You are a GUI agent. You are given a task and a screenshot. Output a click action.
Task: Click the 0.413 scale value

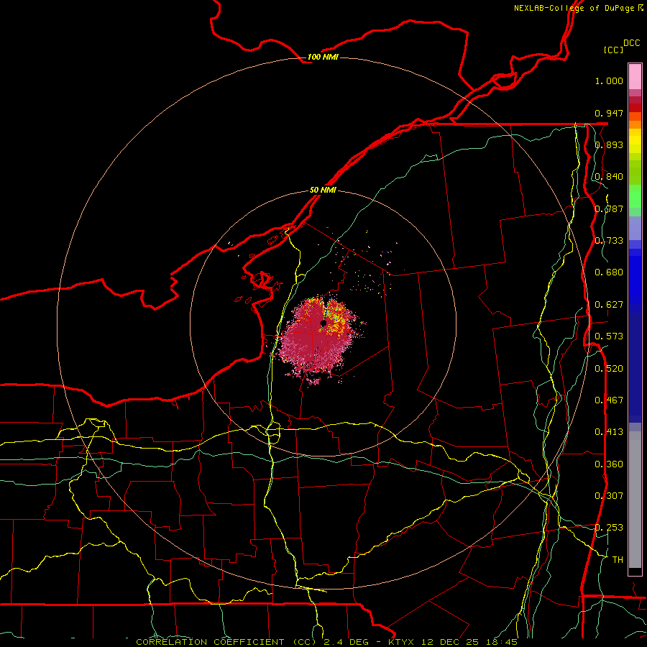point(609,431)
